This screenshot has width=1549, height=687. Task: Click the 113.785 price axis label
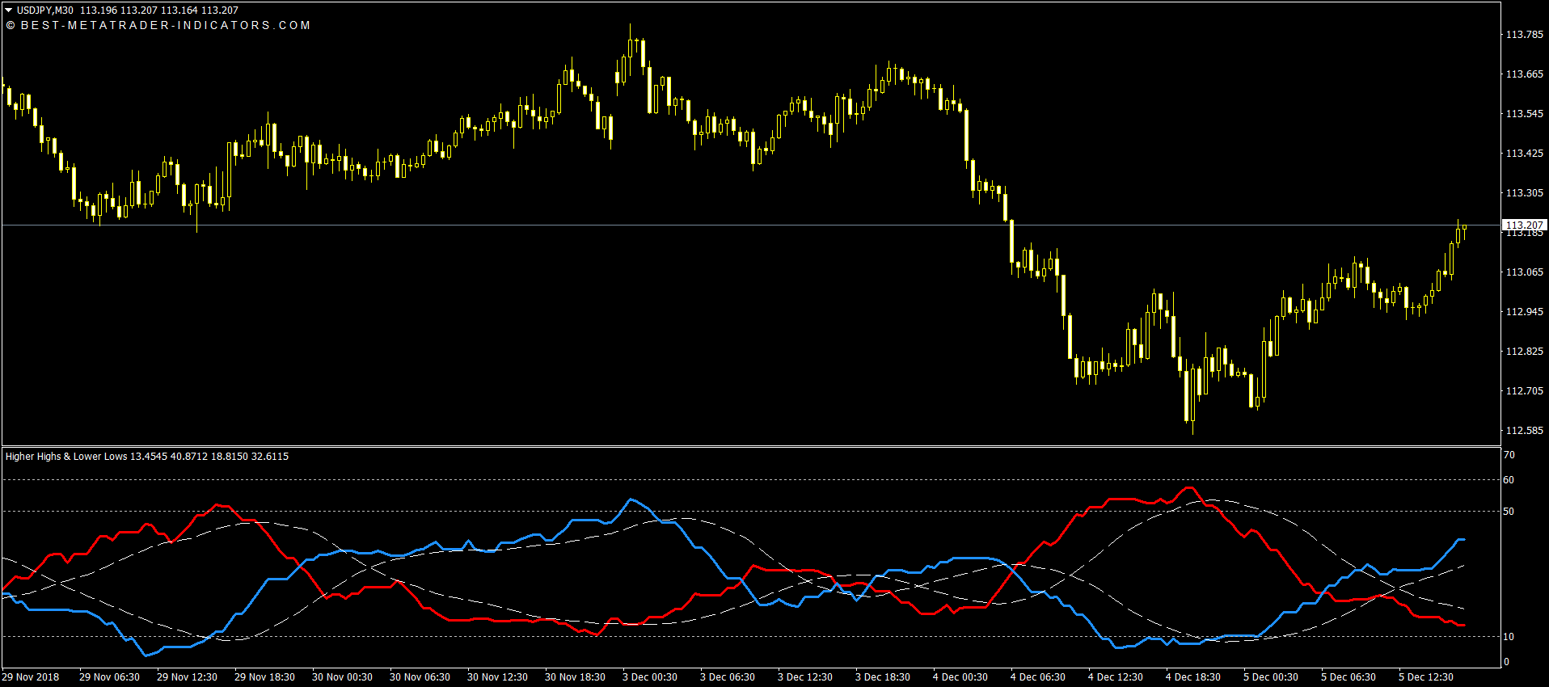pyautogui.click(x=1524, y=35)
